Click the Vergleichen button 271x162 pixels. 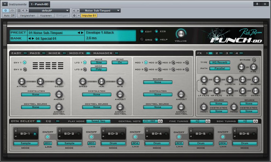click(27, 16)
